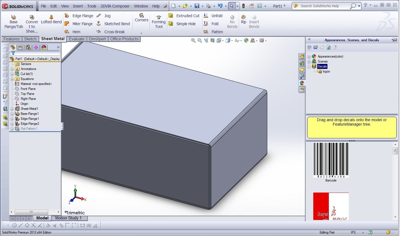The width and height of the screenshot is (400, 236).
Task: Expand the Sheet-Metal1 feature
Action: (12, 109)
